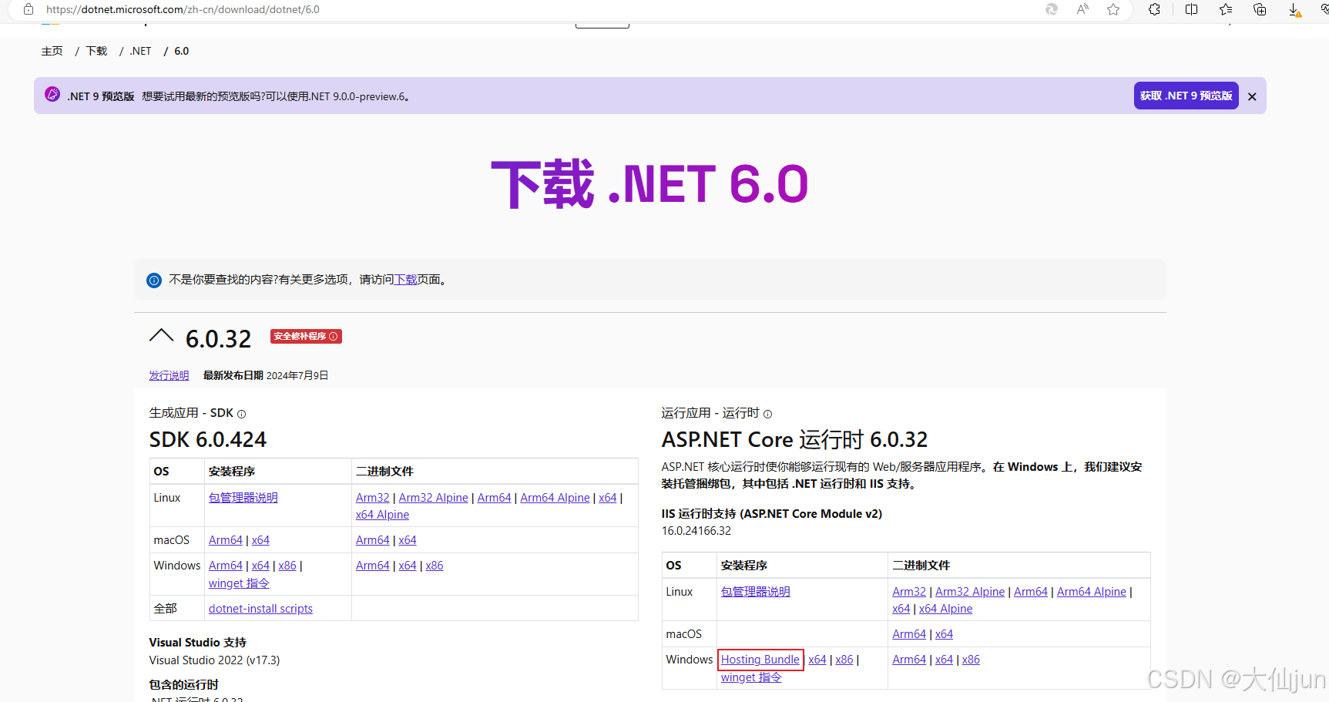Open Collections from the browser toolbar

[1225, 9]
